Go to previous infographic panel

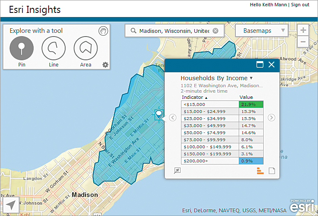(x=173, y=118)
